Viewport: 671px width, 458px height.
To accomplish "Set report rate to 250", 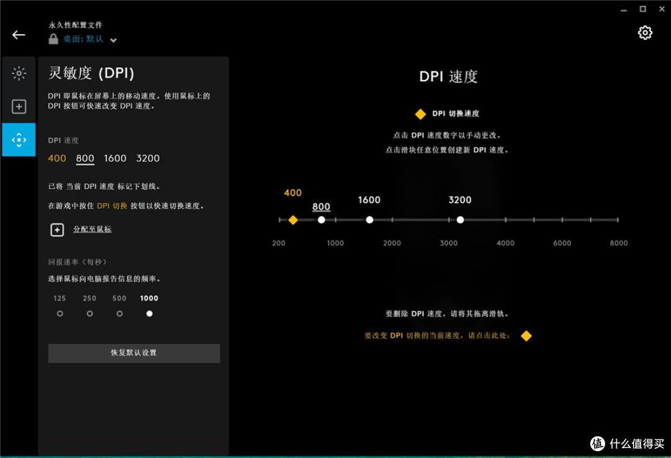I will [89, 313].
